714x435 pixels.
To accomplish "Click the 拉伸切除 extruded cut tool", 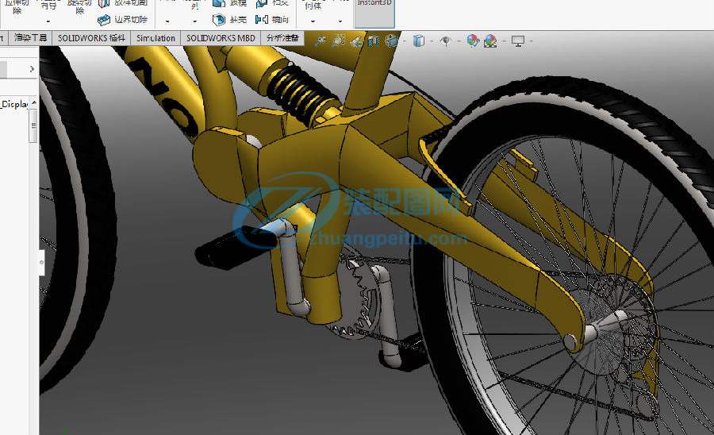I will point(17,6).
